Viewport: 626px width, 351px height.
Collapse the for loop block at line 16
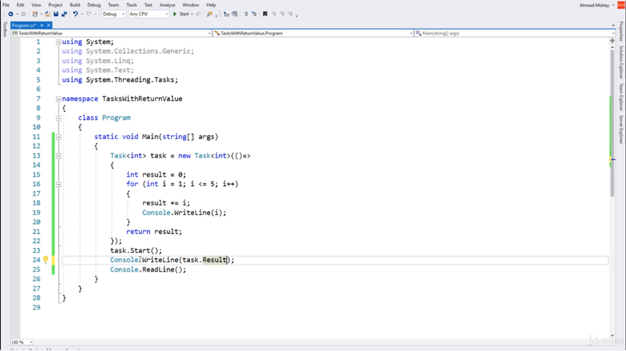pos(59,184)
